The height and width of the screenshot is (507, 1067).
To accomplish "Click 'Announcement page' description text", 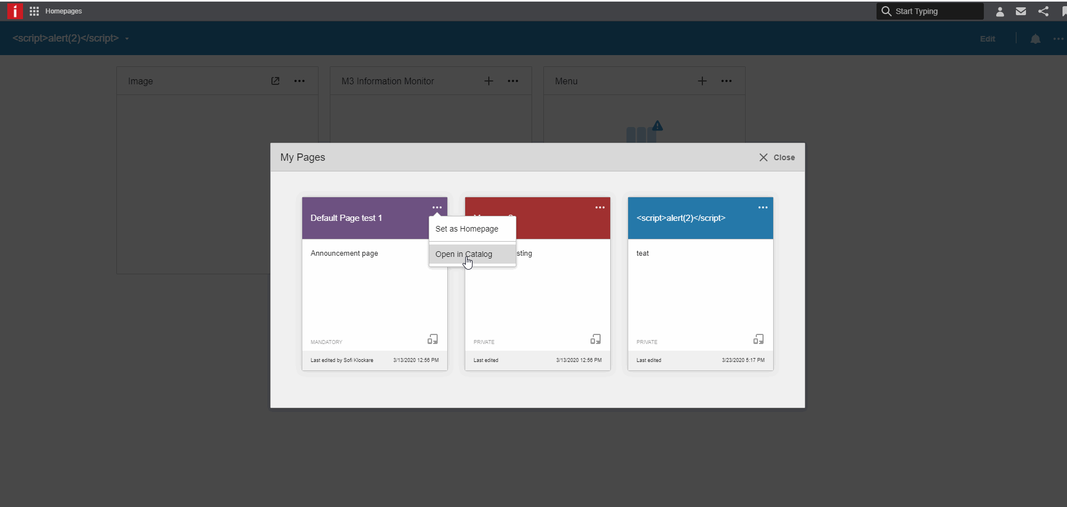I will tap(344, 254).
